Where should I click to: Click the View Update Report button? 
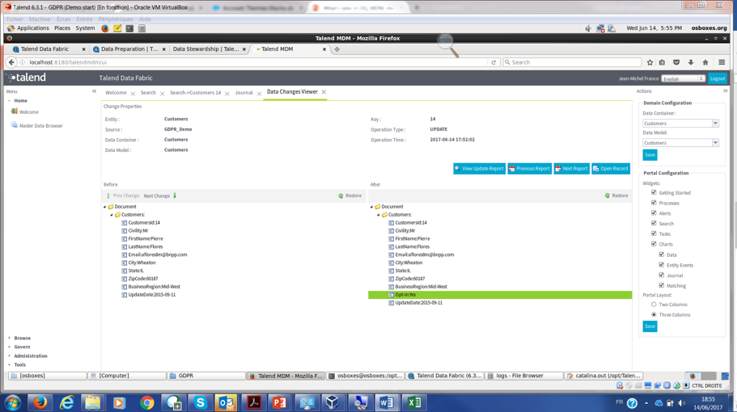click(x=479, y=169)
